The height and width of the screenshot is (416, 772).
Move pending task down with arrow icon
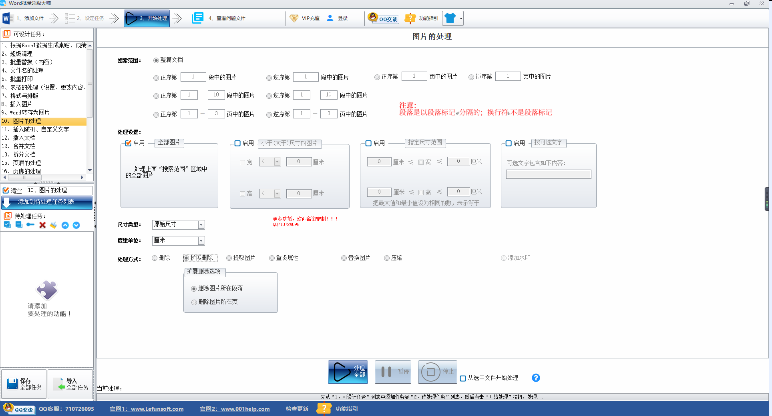click(x=76, y=225)
